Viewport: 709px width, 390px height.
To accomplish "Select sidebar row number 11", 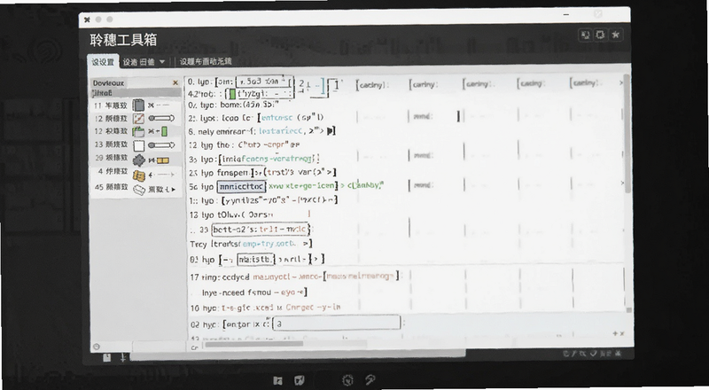I will tap(97, 105).
